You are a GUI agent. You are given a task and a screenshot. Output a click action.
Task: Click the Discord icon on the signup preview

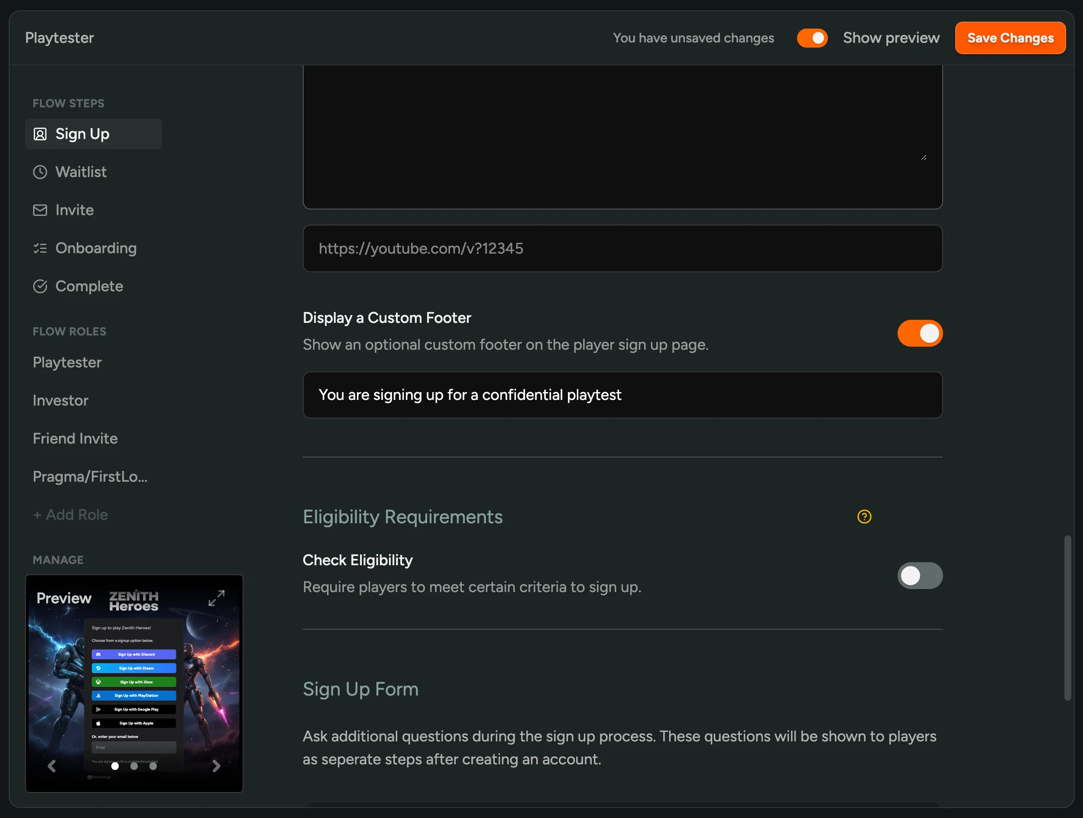click(x=98, y=654)
